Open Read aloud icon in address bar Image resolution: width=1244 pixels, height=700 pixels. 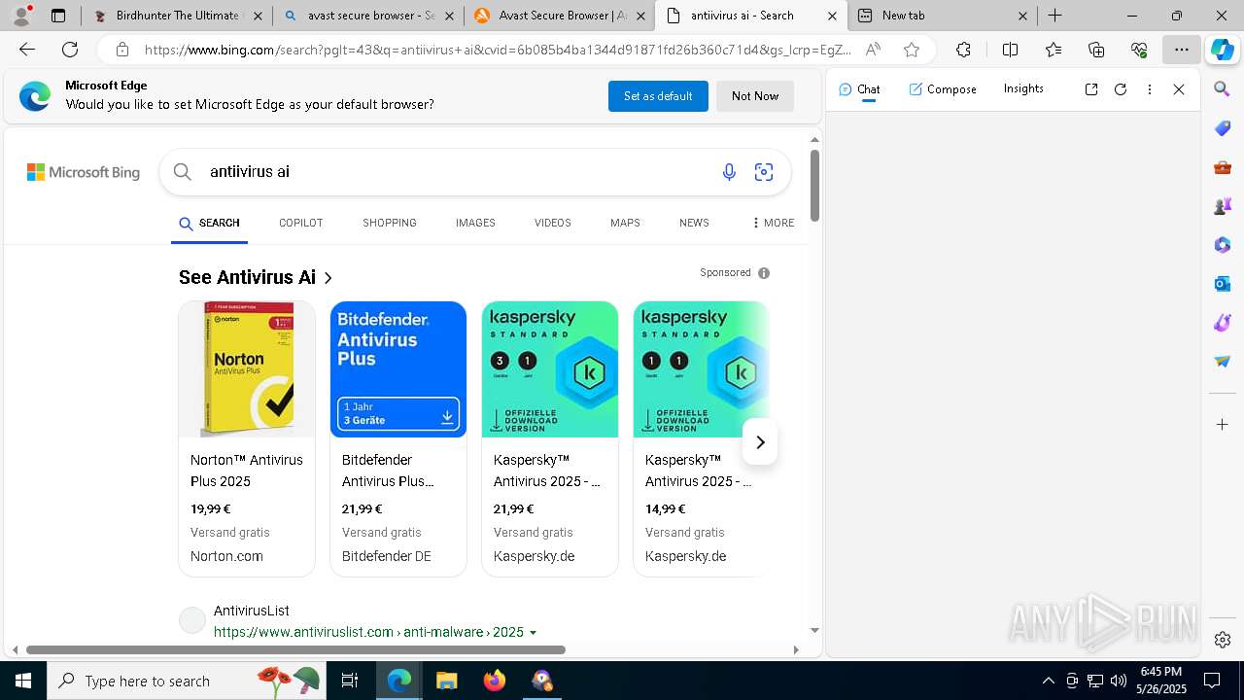(873, 50)
